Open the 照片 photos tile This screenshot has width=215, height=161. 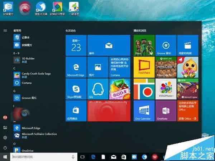(x=98, y=67)
